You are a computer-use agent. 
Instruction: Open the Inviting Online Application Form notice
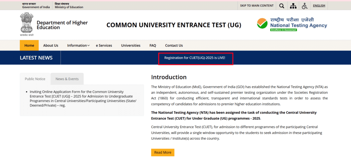pyautogui.click(x=83, y=99)
